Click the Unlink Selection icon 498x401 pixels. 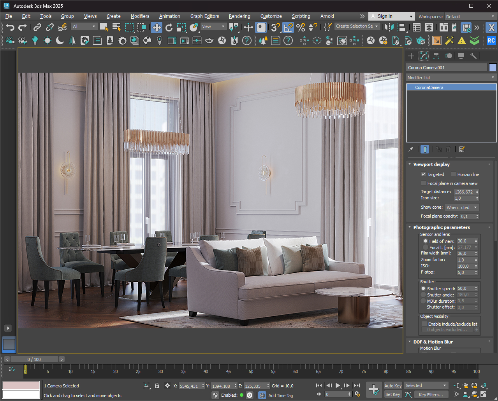[x=50, y=27]
